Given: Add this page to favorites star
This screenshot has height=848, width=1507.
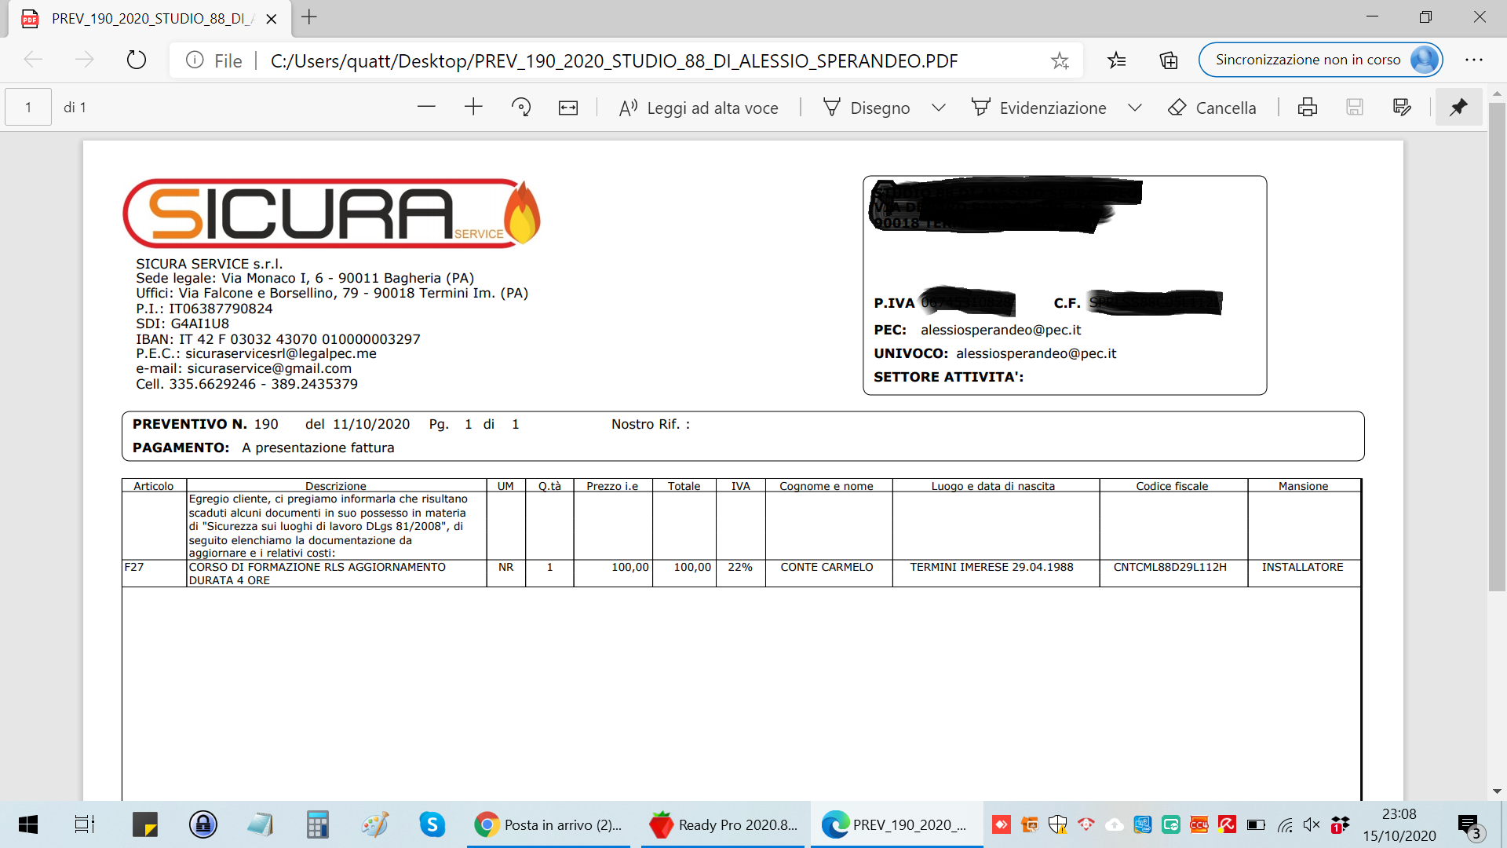Looking at the screenshot, I should pos(1060,60).
